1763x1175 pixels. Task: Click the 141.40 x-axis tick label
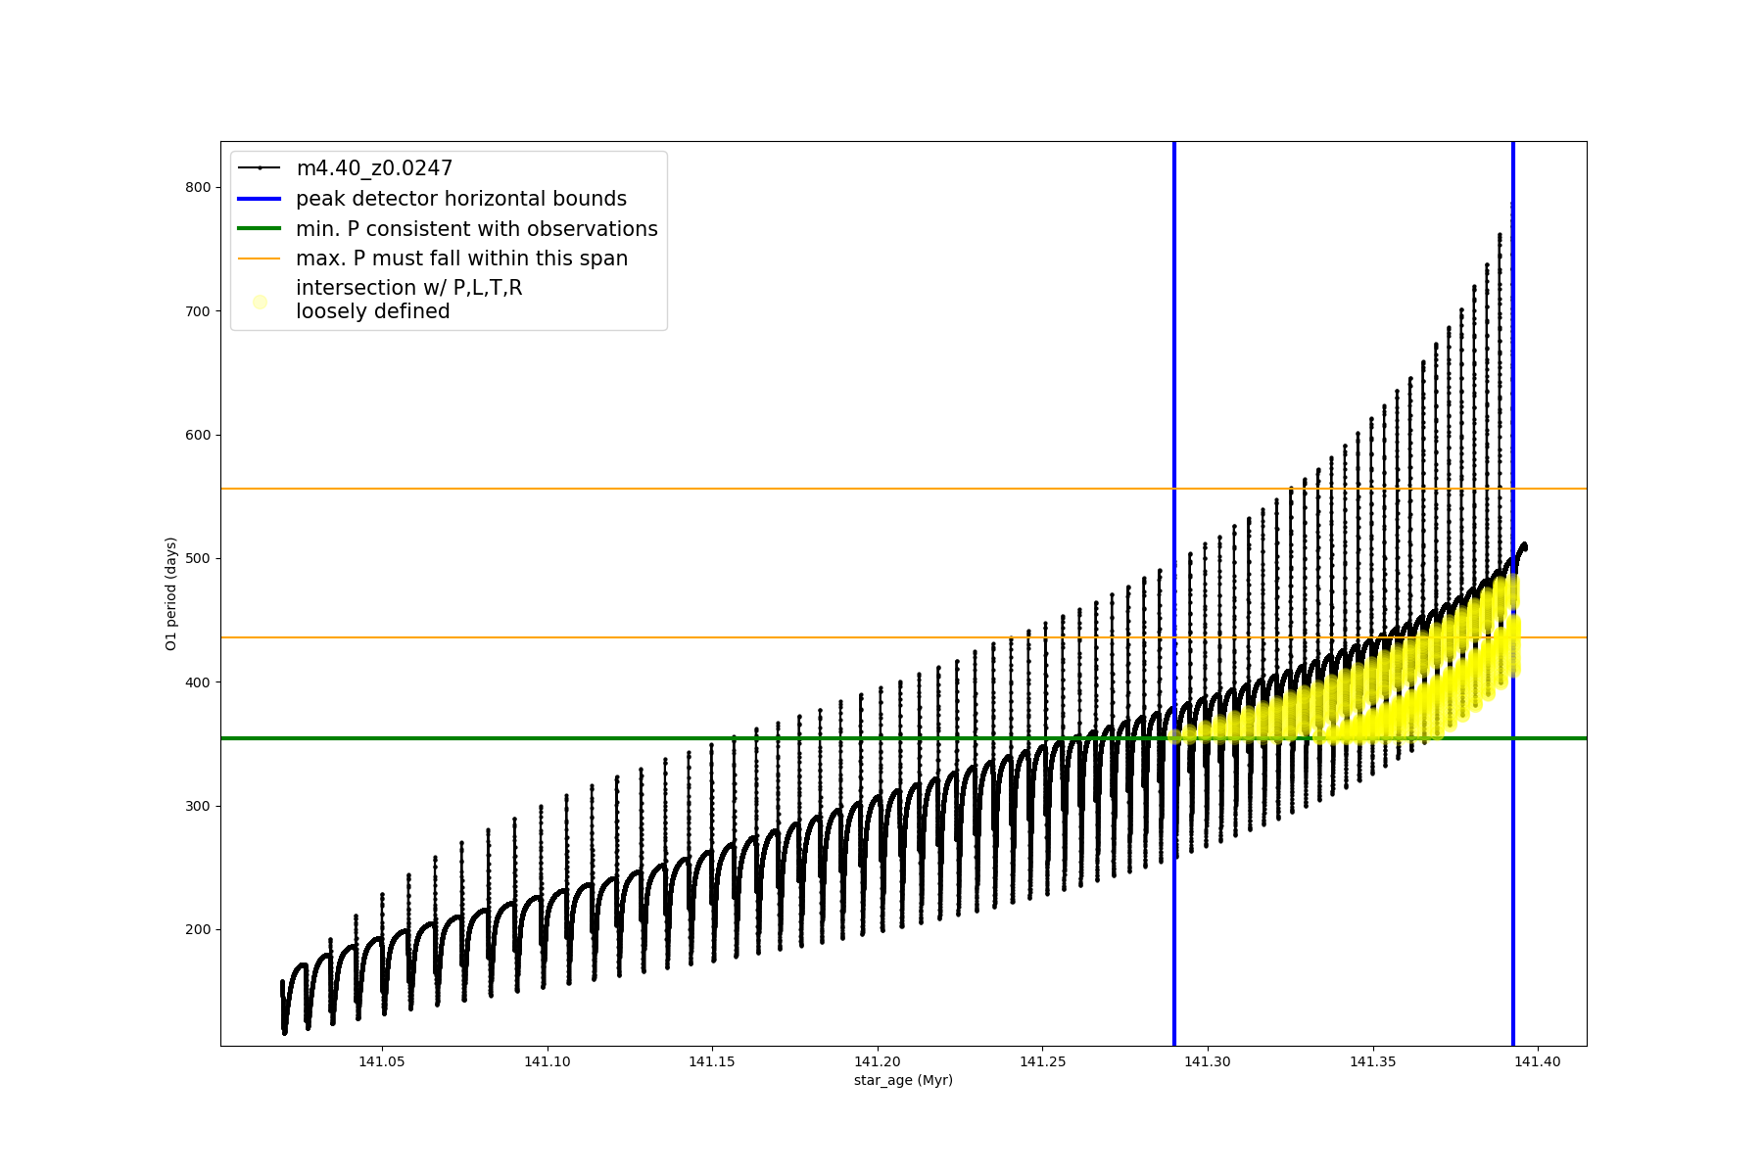click(x=1538, y=1061)
